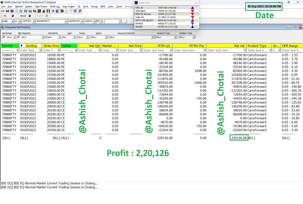This screenshot has width=303, height=204.
Task: Click the Net Qty filter text field
Action: point(88,50)
